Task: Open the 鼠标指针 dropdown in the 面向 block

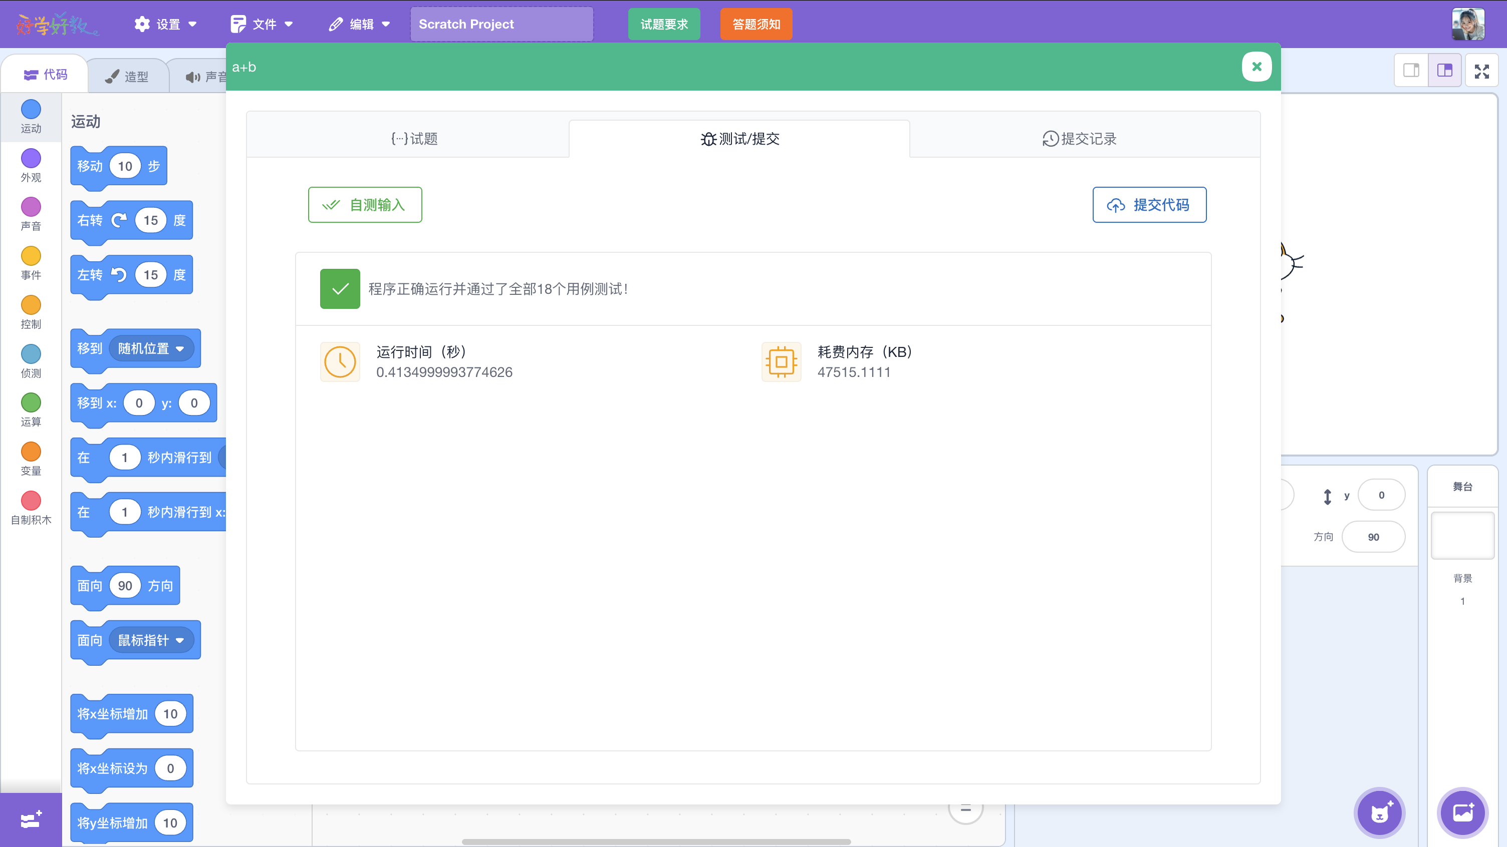Action: pyautogui.click(x=152, y=640)
